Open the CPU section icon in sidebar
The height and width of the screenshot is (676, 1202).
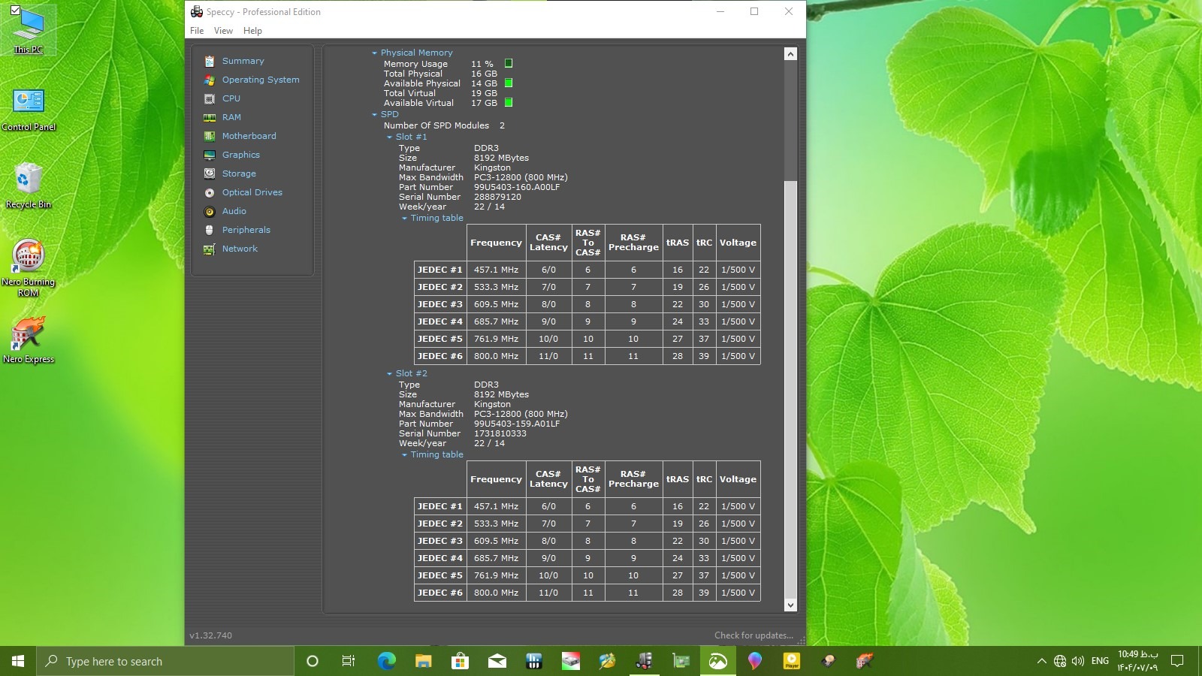point(210,98)
